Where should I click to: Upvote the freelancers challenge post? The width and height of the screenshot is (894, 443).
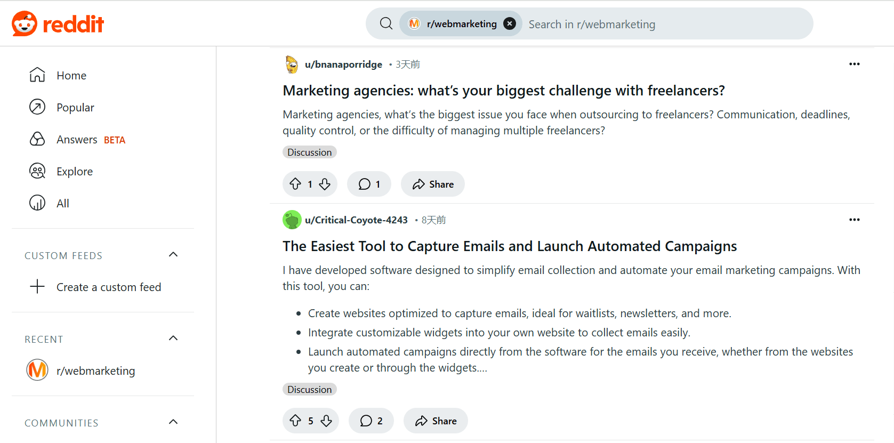[x=295, y=184]
